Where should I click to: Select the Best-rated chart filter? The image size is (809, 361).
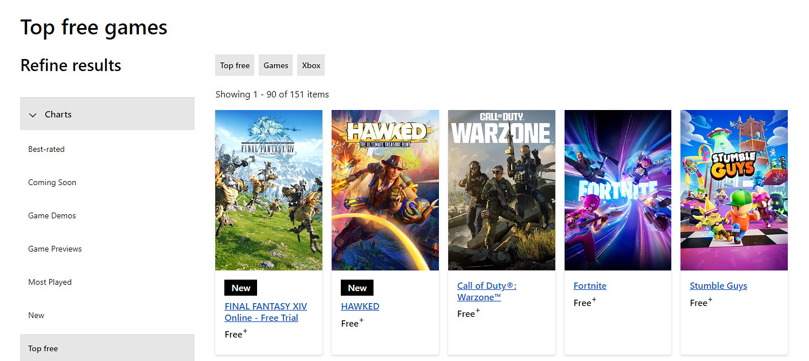pos(46,149)
